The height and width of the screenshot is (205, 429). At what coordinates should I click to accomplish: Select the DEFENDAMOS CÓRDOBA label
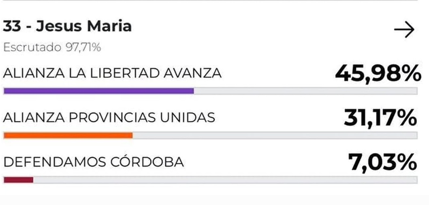click(94, 162)
